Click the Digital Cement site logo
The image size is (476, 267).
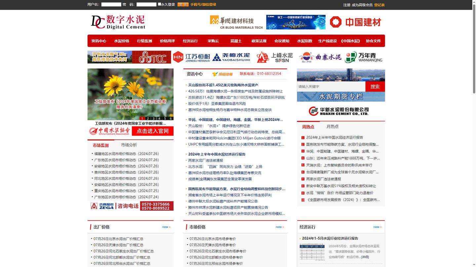click(x=118, y=22)
